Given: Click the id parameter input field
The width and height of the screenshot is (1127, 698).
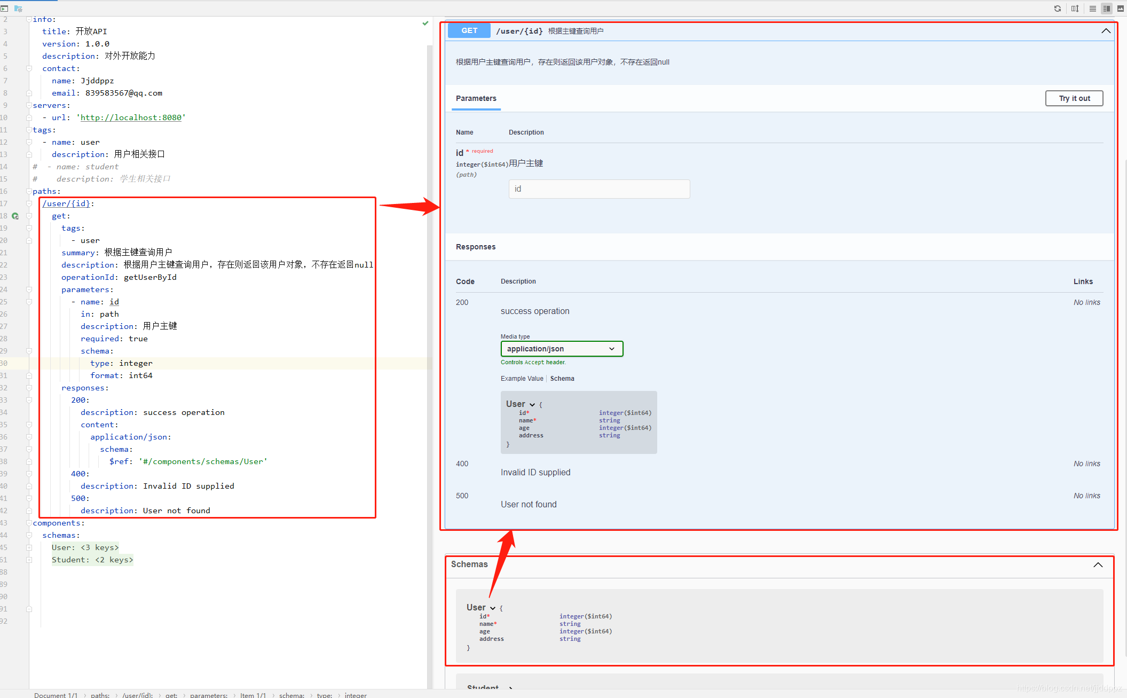Looking at the screenshot, I should coord(598,189).
